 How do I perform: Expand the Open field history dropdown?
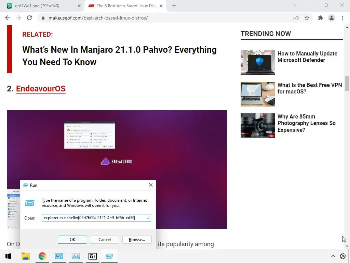click(148, 218)
